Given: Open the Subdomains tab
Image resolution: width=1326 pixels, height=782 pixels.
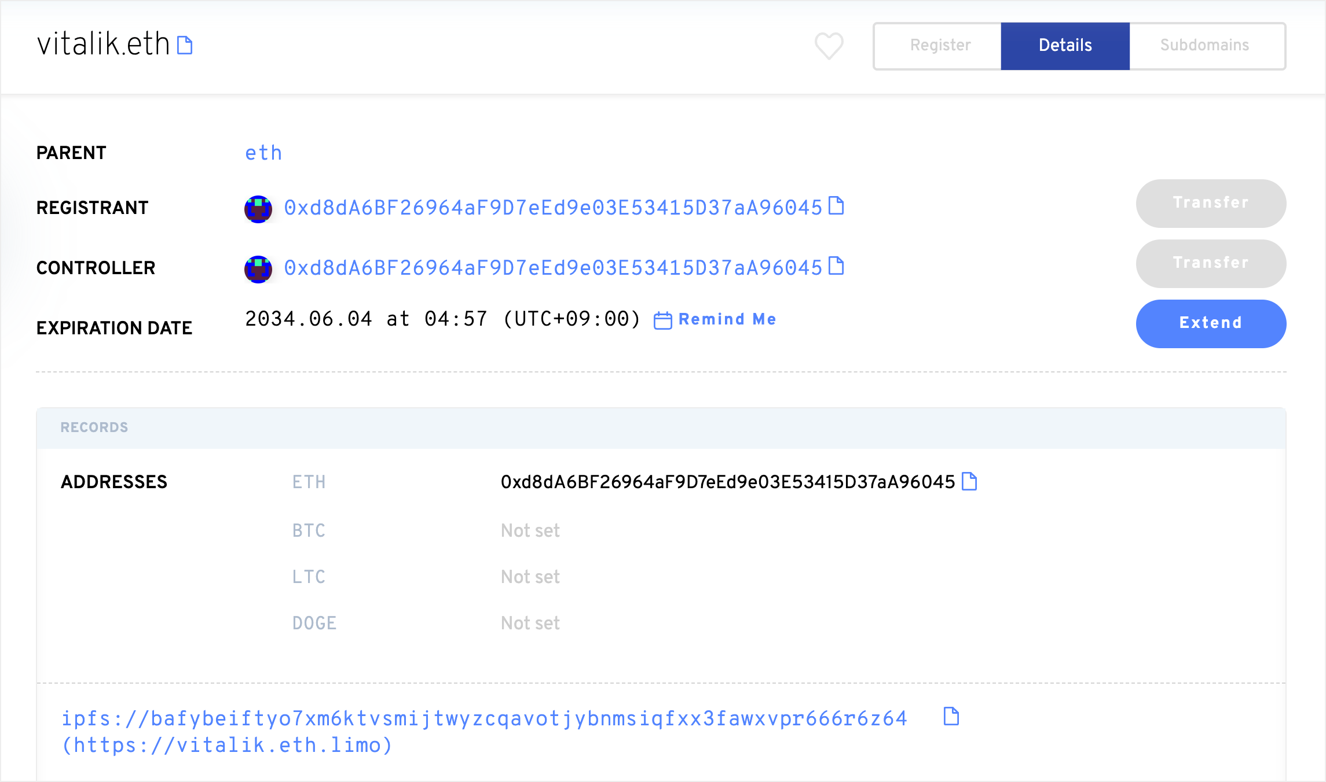Looking at the screenshot, I should (x=1204, y=46).
